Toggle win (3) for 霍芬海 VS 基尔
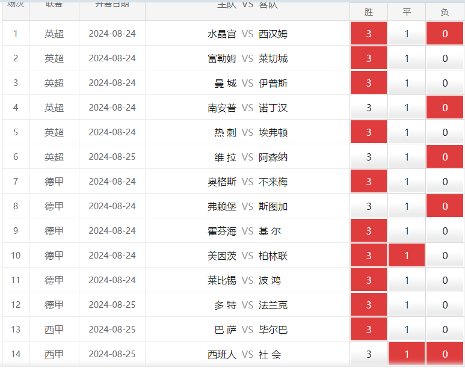The height and width of the screenshot is (368, 465). pos(369,230)
